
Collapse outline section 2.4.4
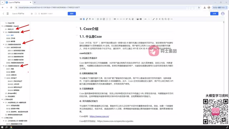[x=5, y=78]
